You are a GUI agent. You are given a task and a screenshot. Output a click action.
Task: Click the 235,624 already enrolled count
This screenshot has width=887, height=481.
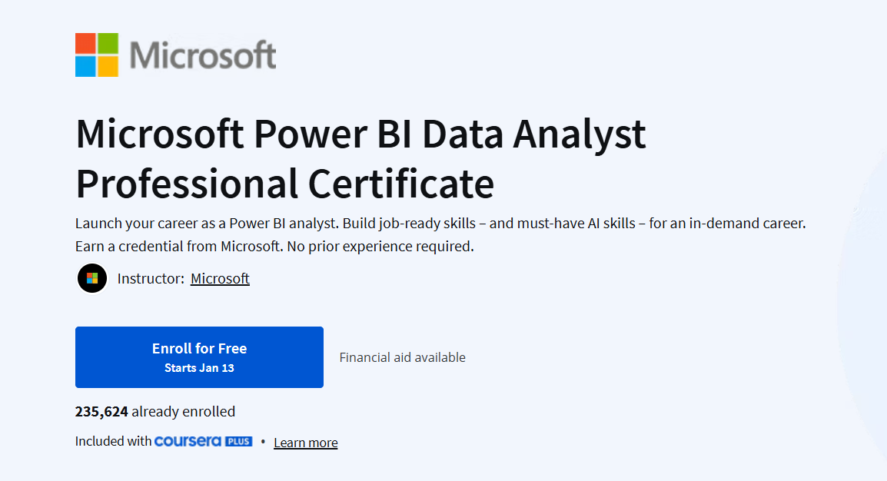pos(154,411)
